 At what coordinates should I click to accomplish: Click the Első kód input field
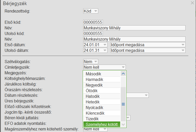93,22
